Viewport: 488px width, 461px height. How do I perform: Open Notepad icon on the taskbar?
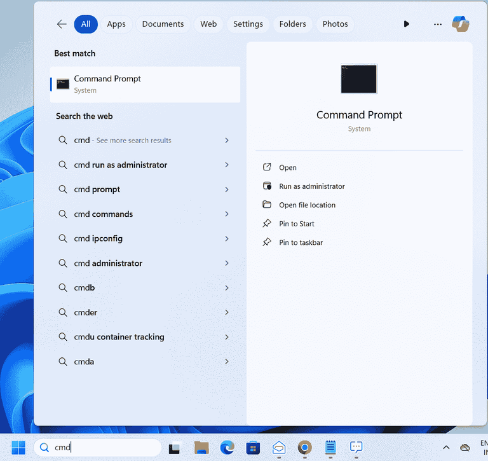tap(330, 448)
